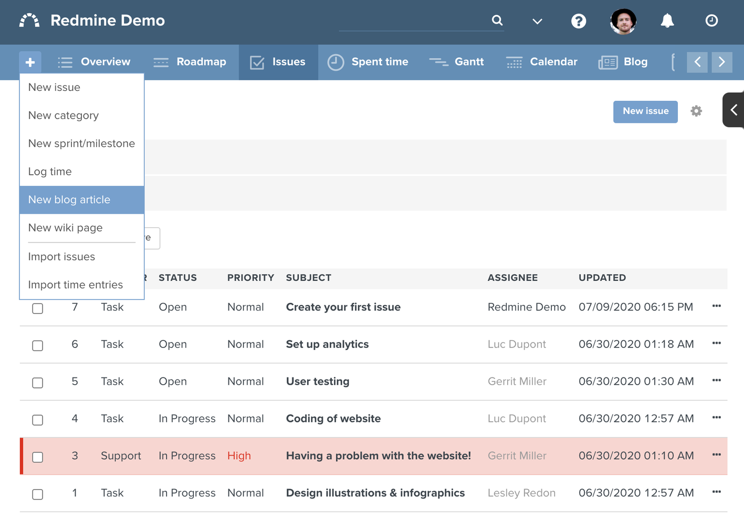Tick the checkbox for issue 1
The image size is (744, 518).
(38, 494)
